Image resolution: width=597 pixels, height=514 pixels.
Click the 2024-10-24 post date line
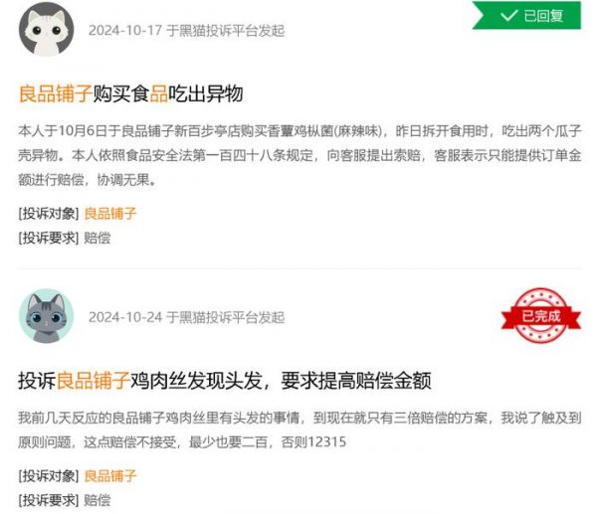coord(187,317)
